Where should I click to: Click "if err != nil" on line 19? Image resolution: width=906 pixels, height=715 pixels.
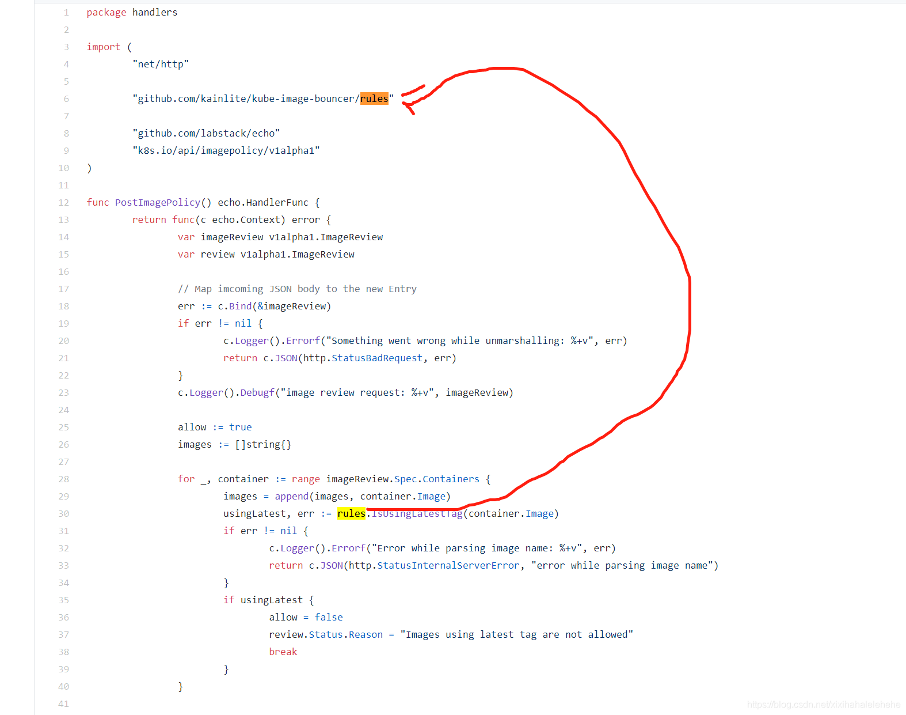(215, 323)
